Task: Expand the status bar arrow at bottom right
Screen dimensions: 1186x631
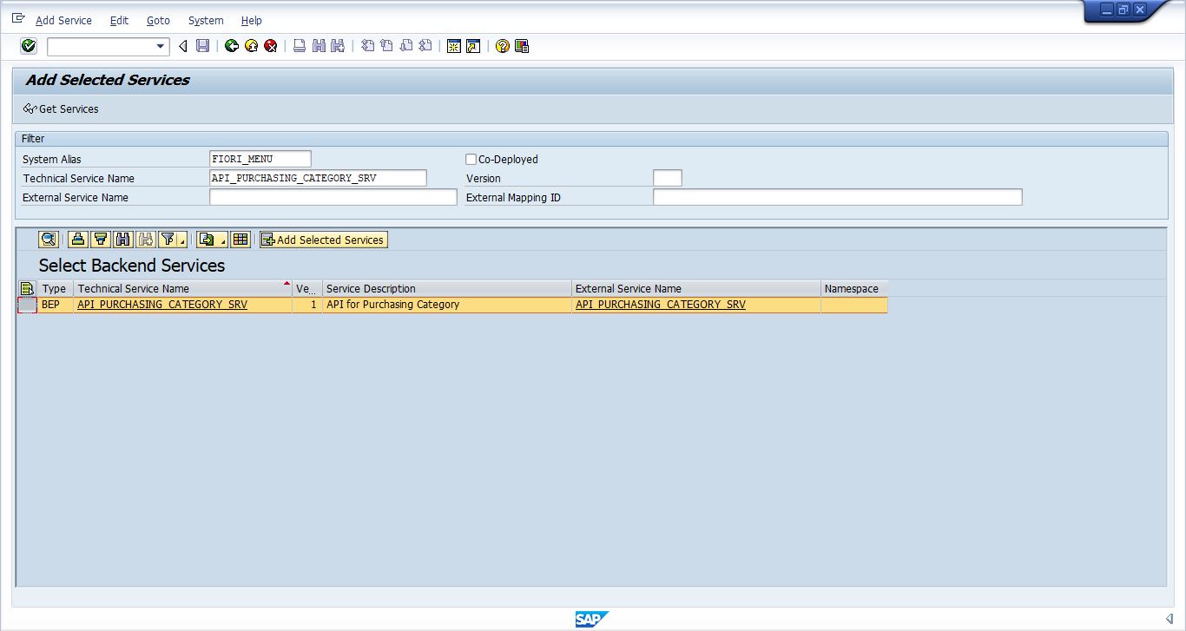Action: pyautogui.click(x=1169, y=619)
